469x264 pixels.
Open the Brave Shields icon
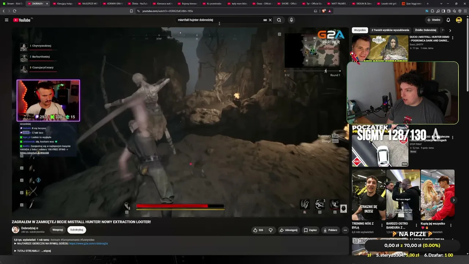tap(324, 11)
